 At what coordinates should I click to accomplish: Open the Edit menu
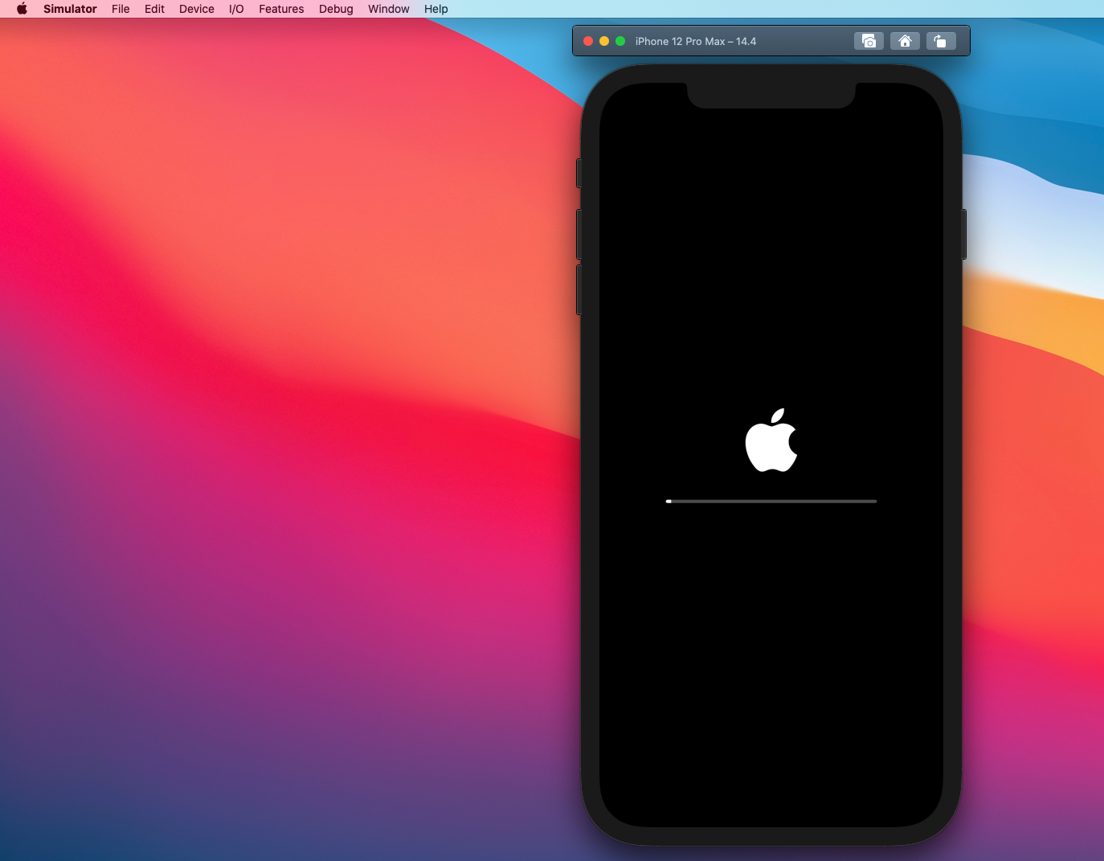[x=154, y=9]
